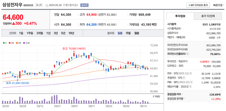Click the +0.47% change rate
The image size is (226, 111).
pos(30,23)
